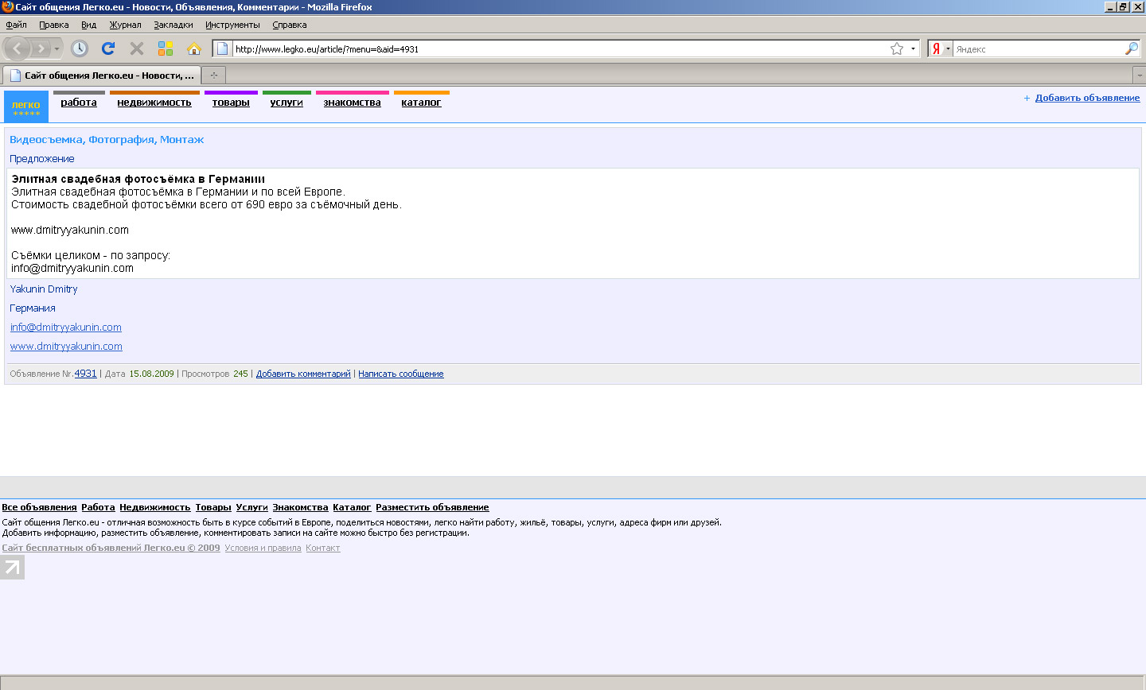Click the Reload page icon
The height and width of the screenshot is (690, 1146).
[x=108, y=48]
